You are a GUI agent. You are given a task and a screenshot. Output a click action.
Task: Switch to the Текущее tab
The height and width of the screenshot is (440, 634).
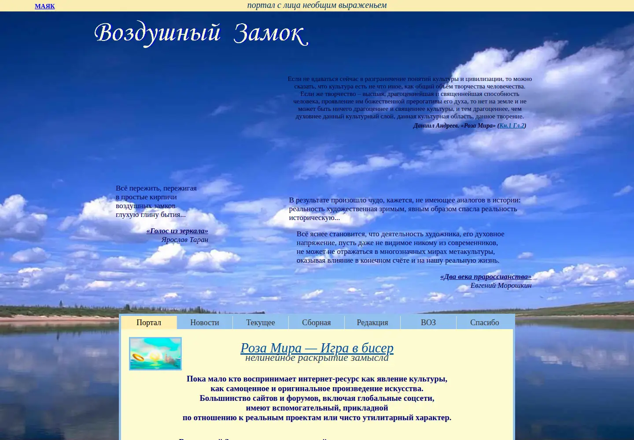tap(261, 323)
